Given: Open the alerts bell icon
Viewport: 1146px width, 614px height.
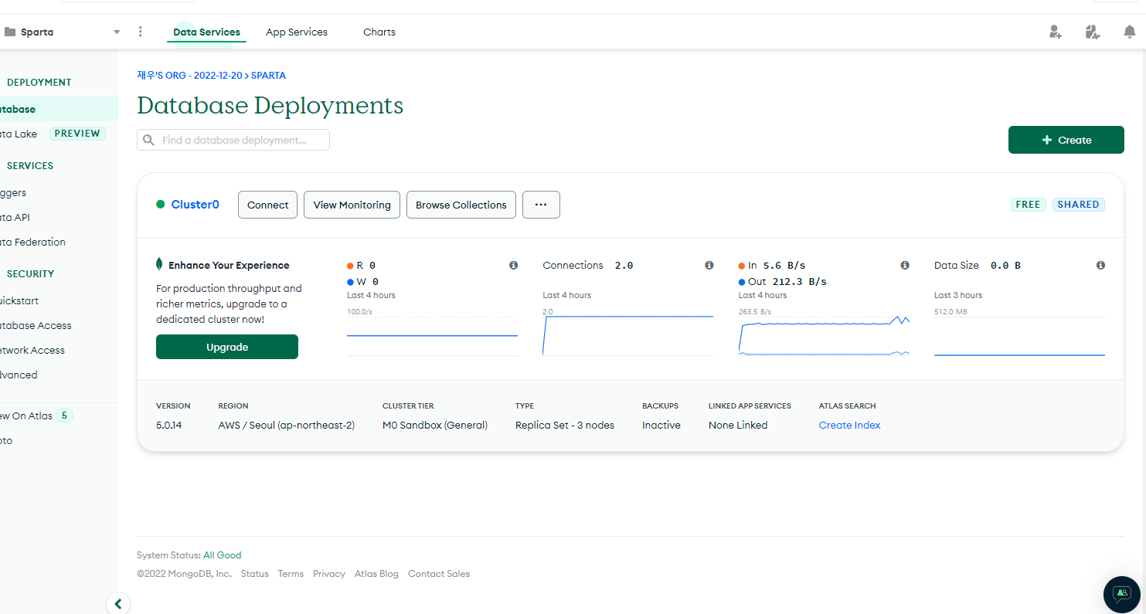Looking at the screenshot, I should [1129, 32].
